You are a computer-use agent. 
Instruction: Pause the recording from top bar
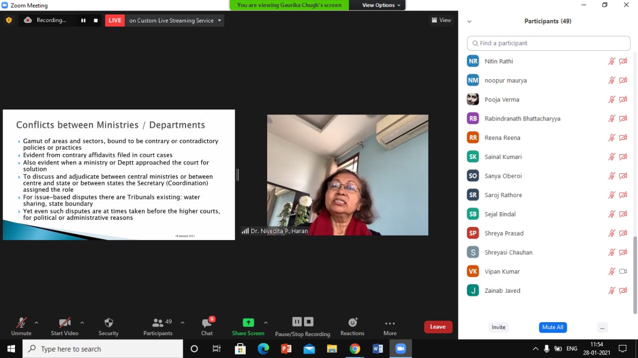[83, 20]
